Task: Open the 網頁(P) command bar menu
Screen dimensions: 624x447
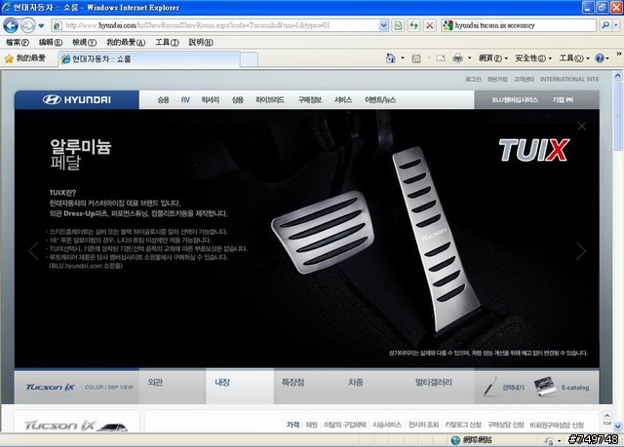Action: click(493, 58)
